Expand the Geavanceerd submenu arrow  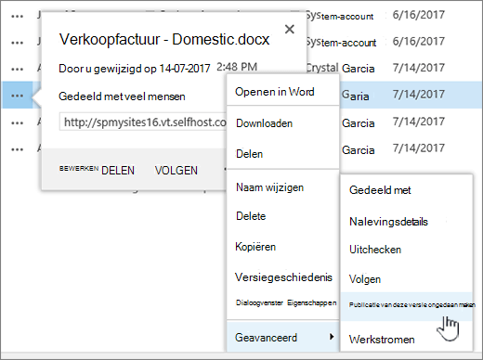332,337
